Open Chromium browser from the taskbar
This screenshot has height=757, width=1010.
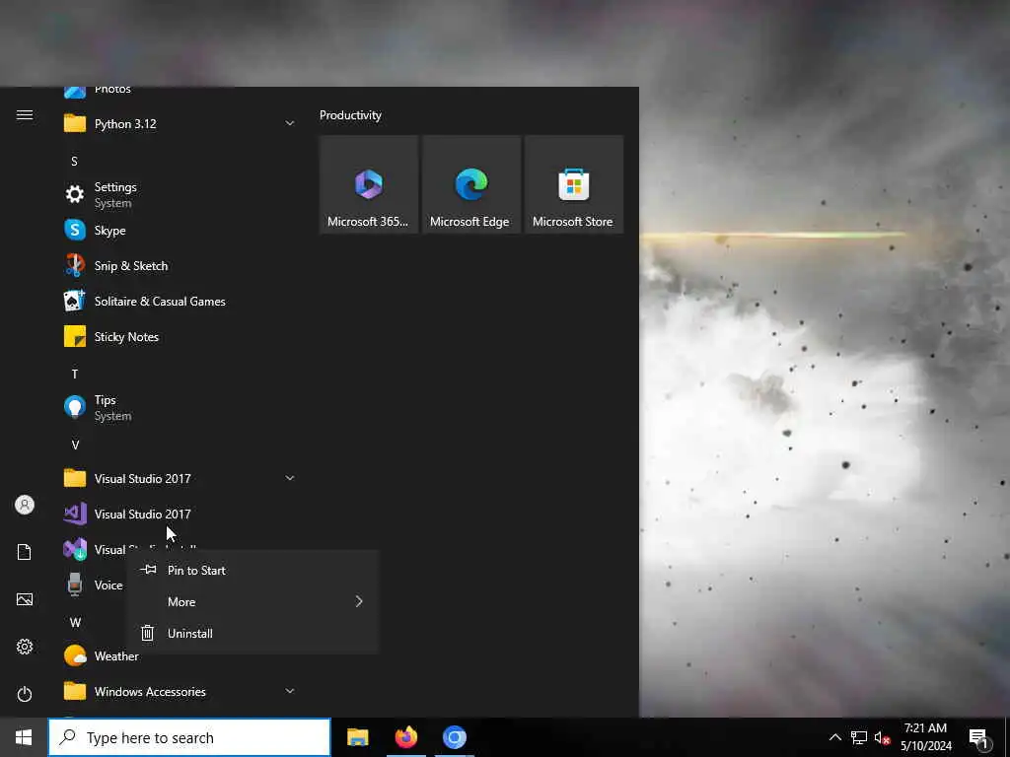[x=454, y=737]
